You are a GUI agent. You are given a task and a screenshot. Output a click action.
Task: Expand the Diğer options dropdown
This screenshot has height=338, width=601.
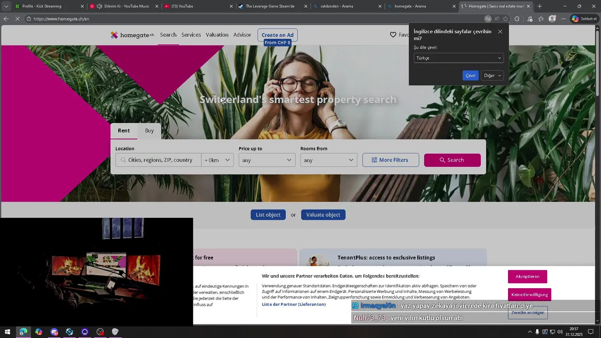point(493,76)
